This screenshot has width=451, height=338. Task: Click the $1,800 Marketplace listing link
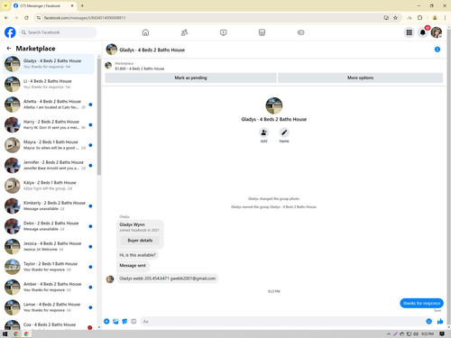coord(140,69)
